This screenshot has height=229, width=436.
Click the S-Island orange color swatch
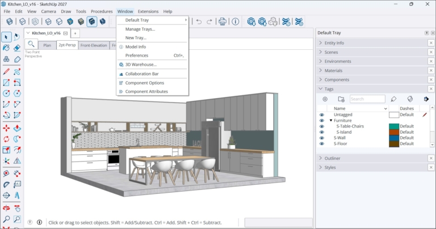[394, 132]
